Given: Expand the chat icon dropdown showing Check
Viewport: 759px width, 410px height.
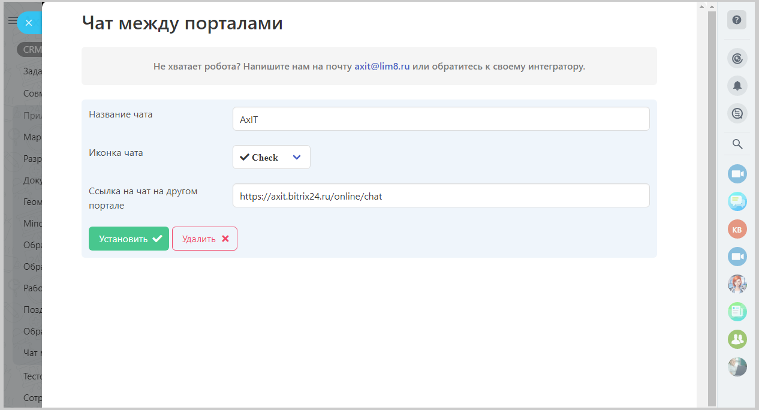Looking at the screenshot, I should point(271,157).
